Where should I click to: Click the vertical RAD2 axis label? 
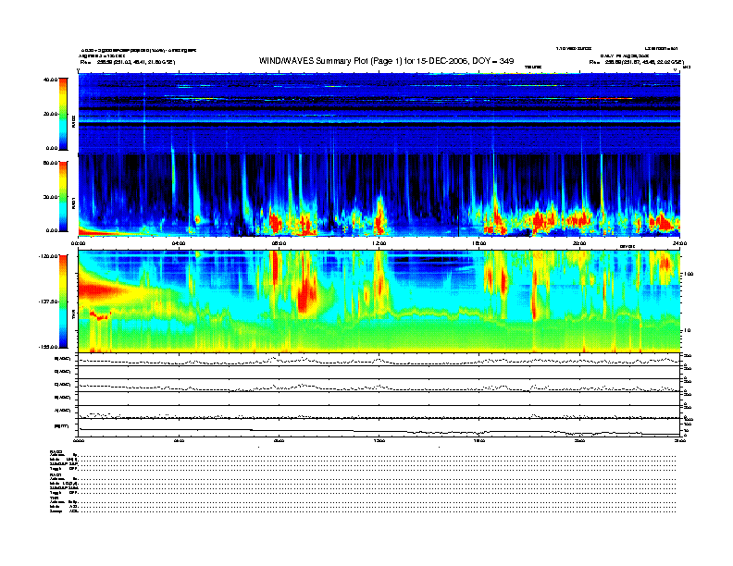click(73, 122)
